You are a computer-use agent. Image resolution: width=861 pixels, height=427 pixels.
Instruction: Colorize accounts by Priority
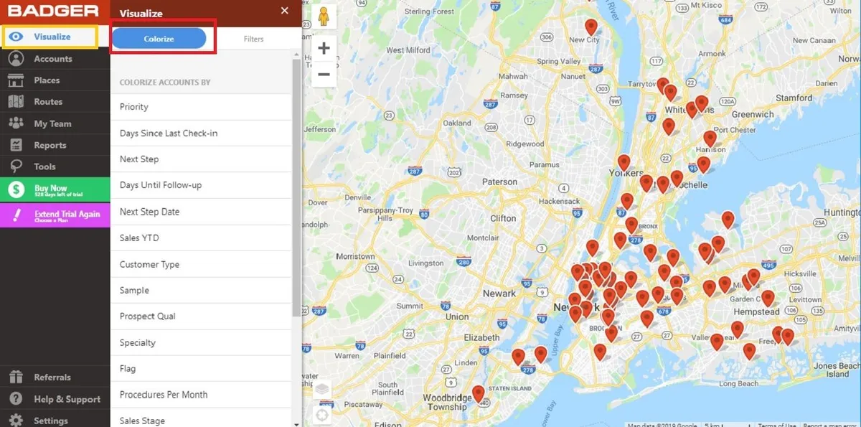point(201,107)
